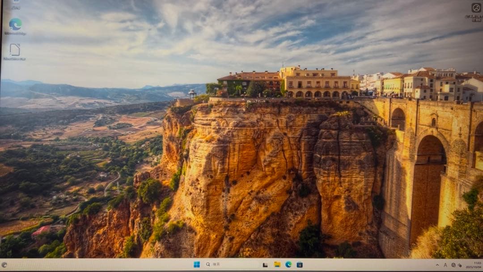
Task: Open Task View from the taskbar
Action: [265, 264]
